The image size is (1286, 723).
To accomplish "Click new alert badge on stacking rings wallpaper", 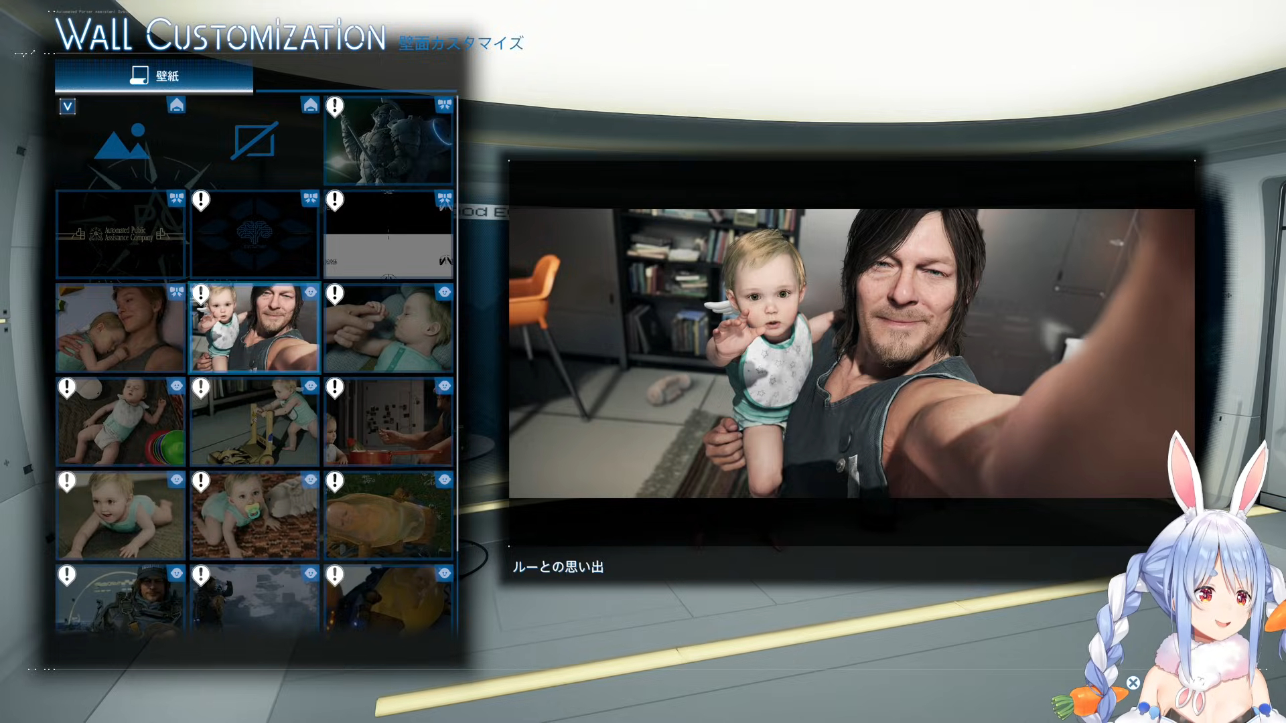I will [67, 387].
